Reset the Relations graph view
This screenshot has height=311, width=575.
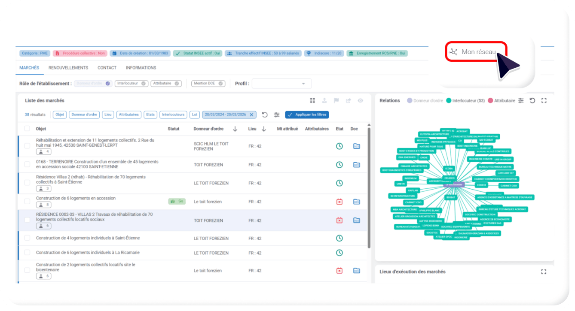(x=532, y=100)
